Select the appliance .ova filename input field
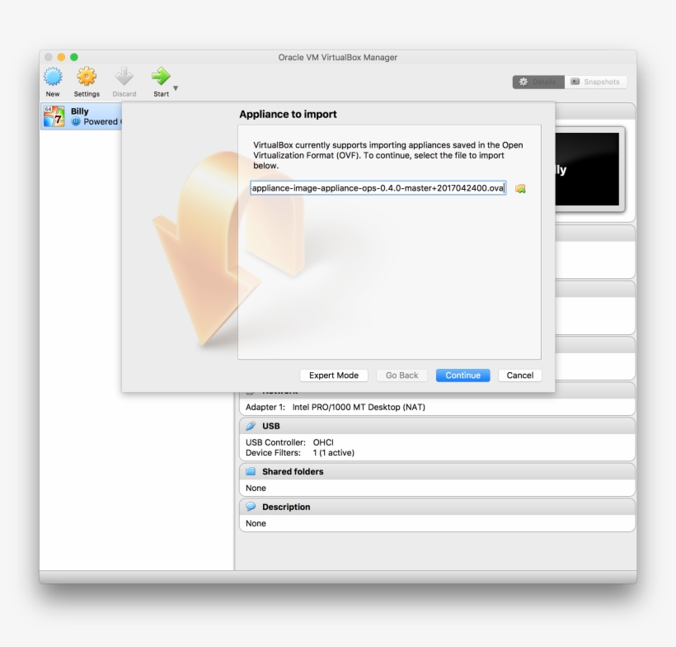 tap(379, 189)
